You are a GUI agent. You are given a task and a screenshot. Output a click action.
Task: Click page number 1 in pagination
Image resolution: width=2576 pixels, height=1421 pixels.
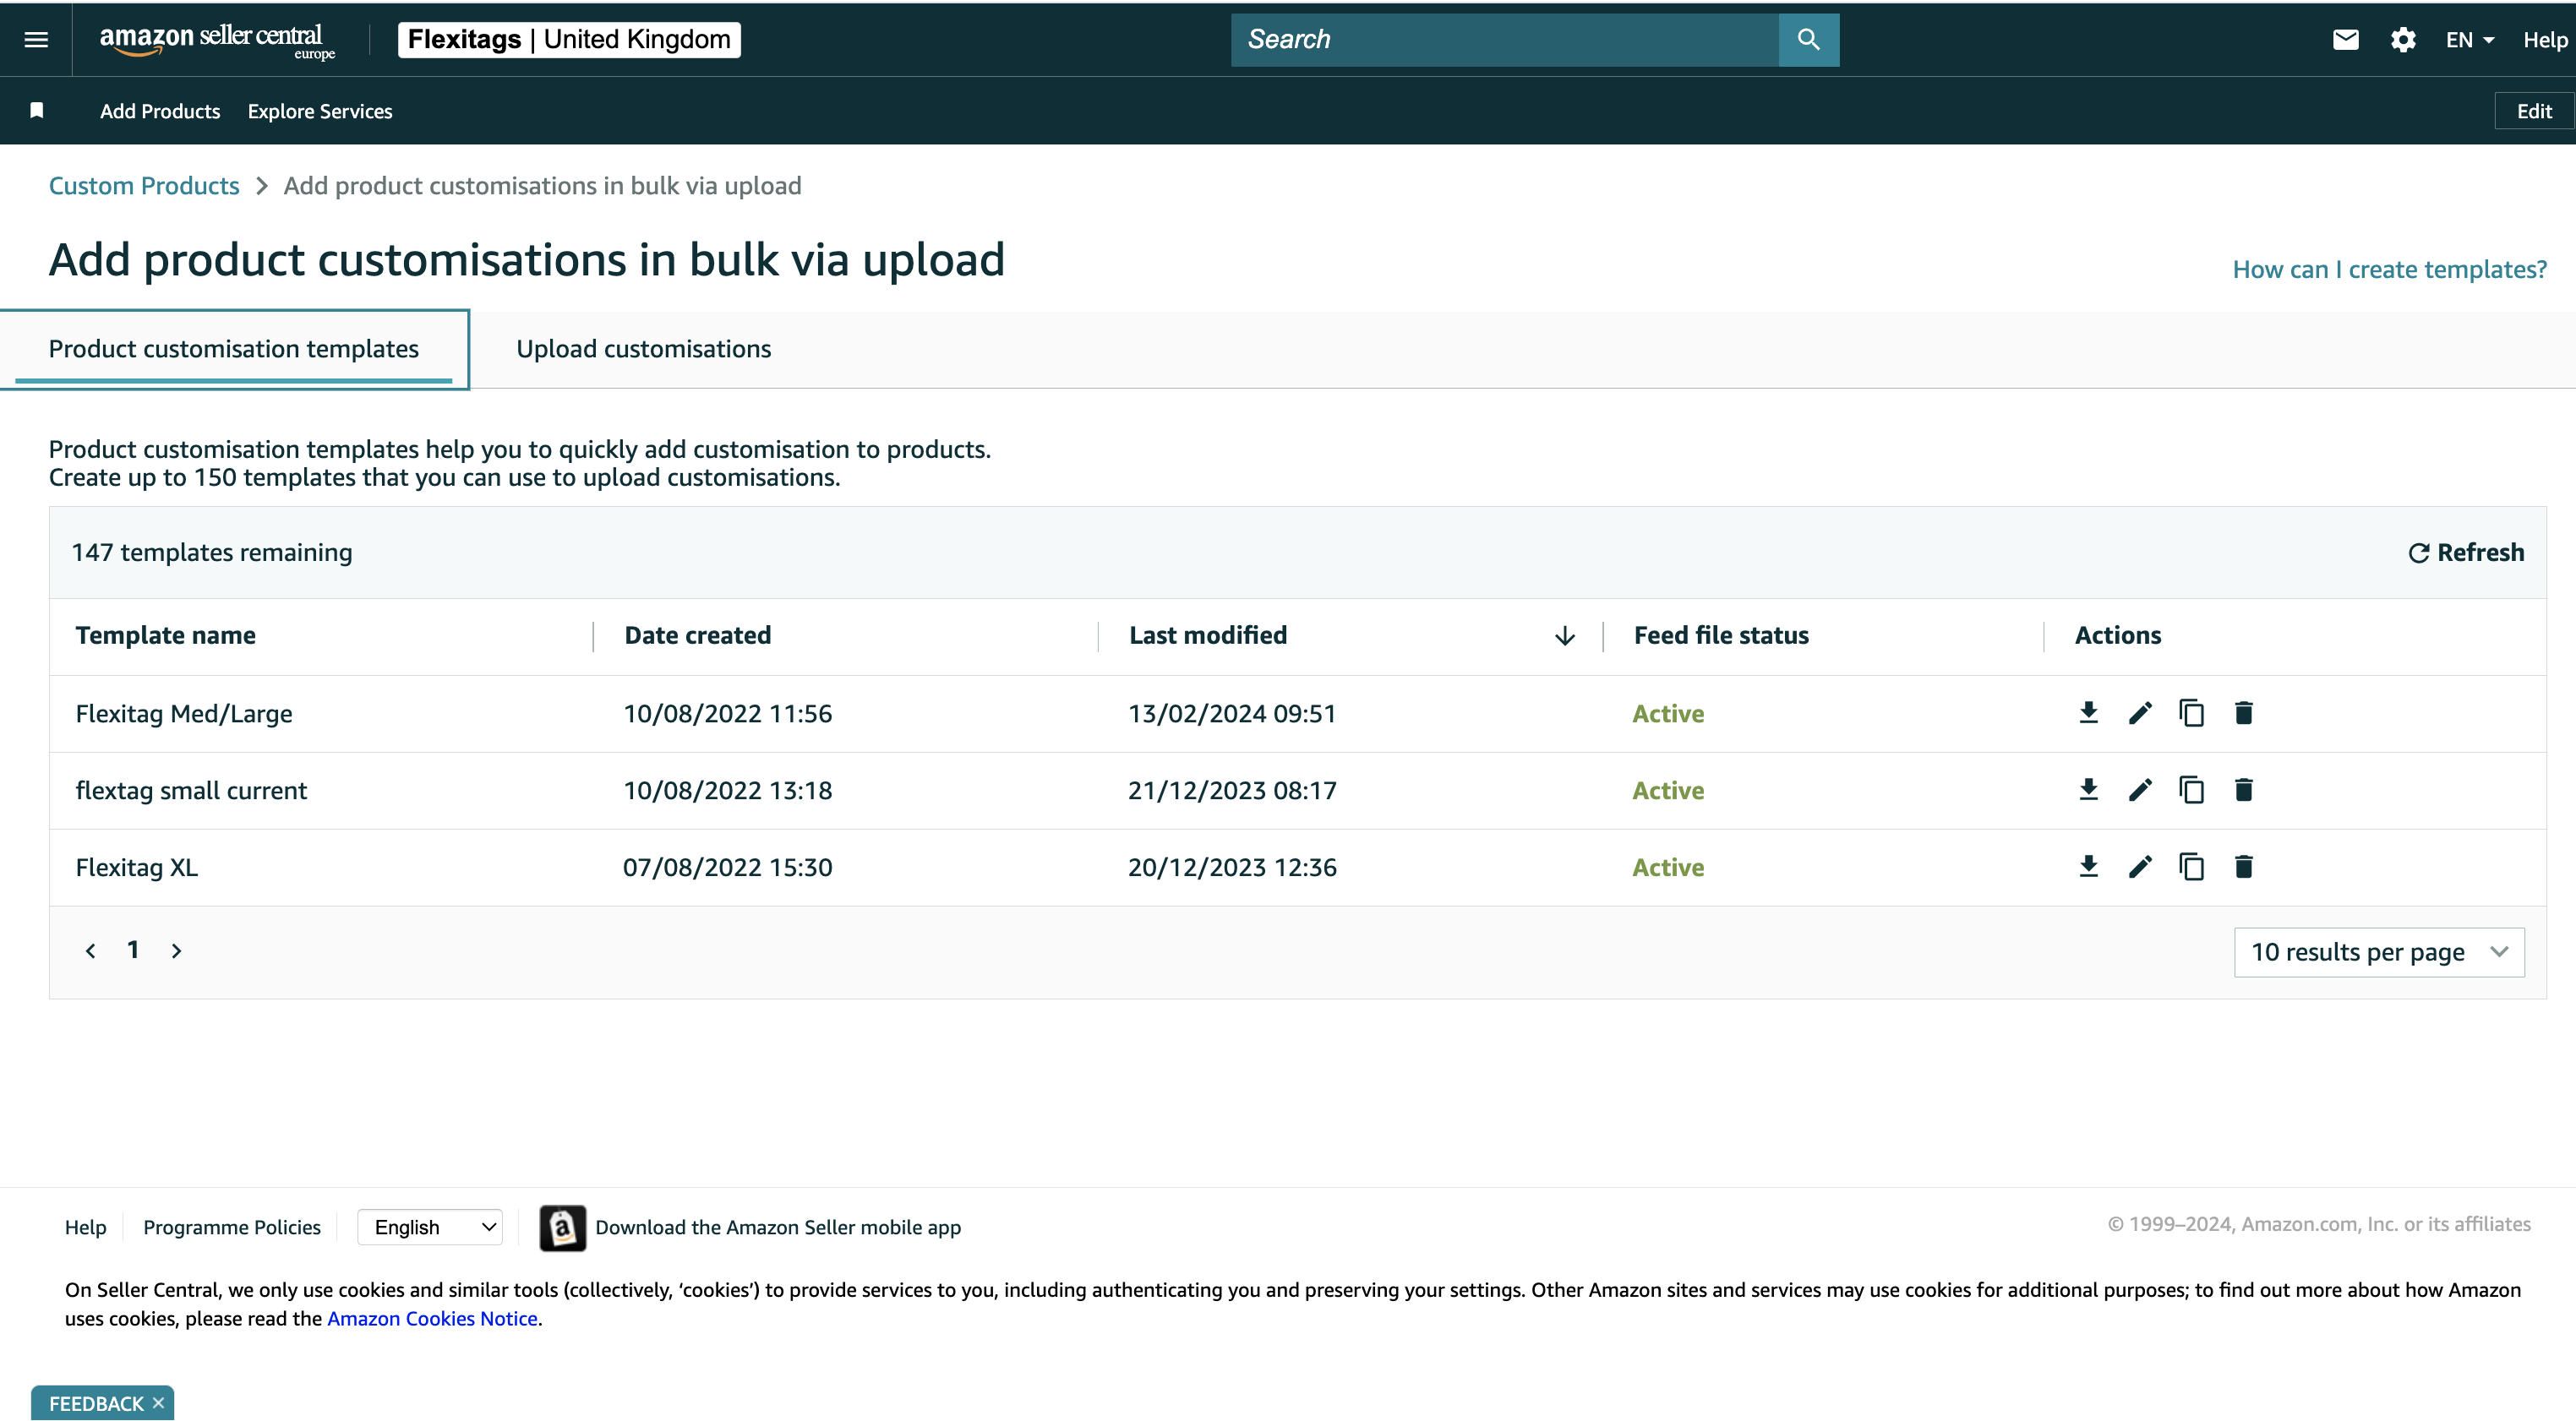(133, 950)
